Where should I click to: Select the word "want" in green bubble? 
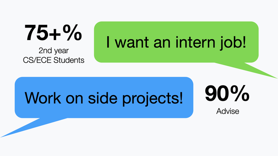pyautogui.click(x=132, y=42)
